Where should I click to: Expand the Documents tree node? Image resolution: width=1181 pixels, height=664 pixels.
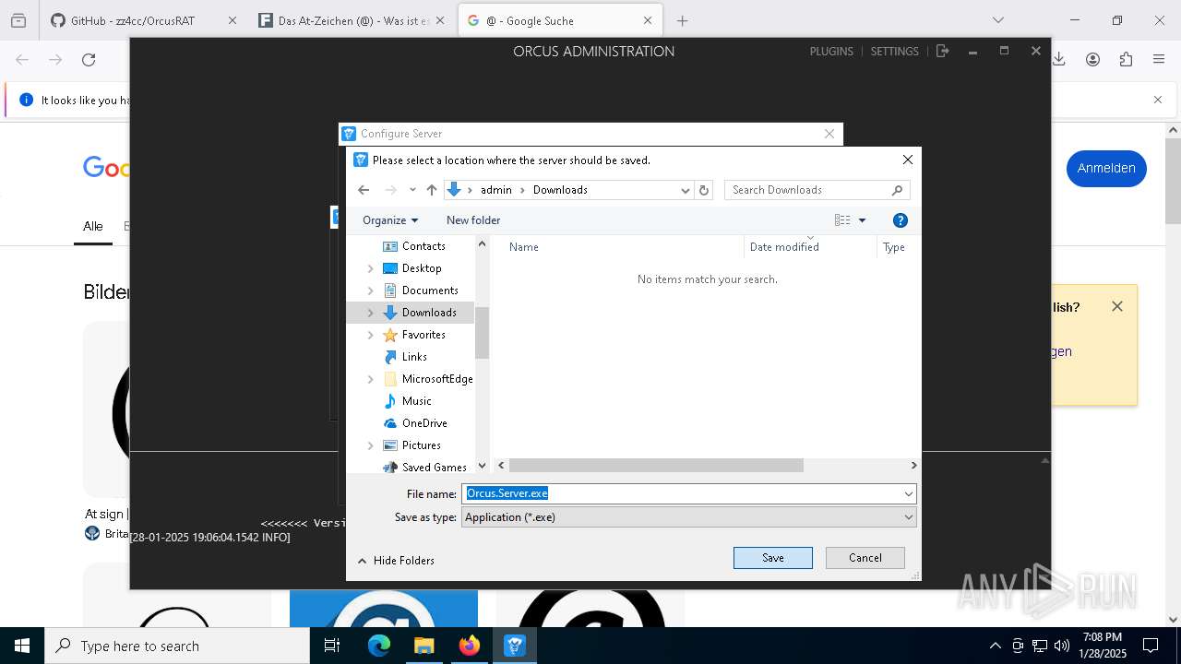click(x=371, y=290)
